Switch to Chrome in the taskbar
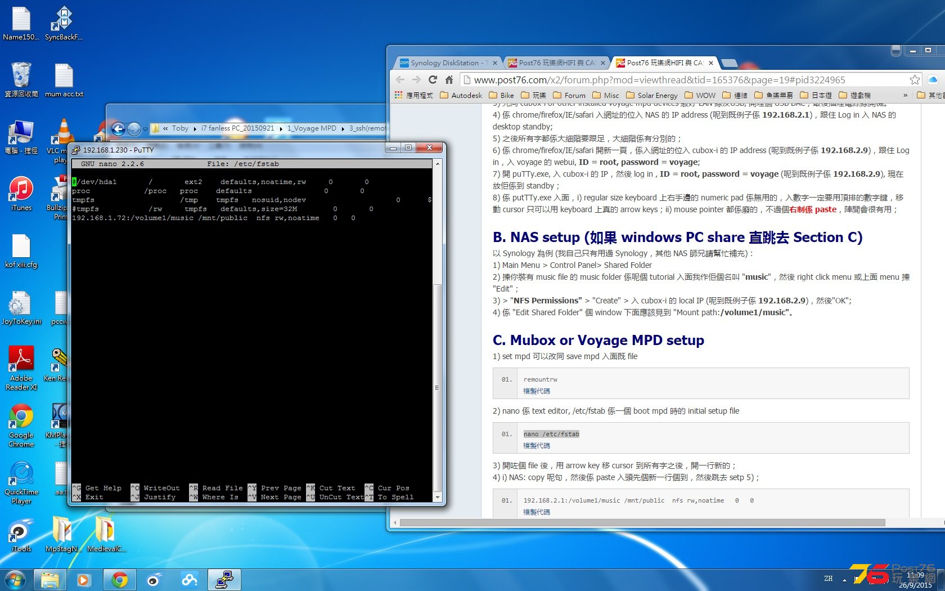The height and width of the screenshot is (591, 945). coord(119,580)
